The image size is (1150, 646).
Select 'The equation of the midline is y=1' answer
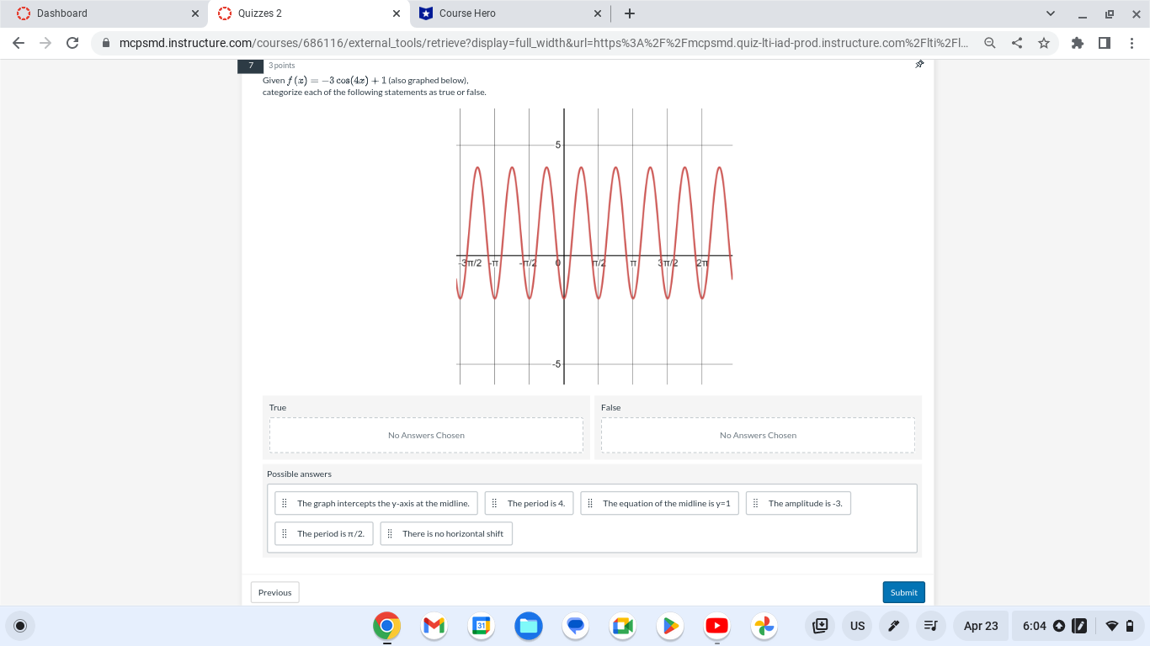659,504
